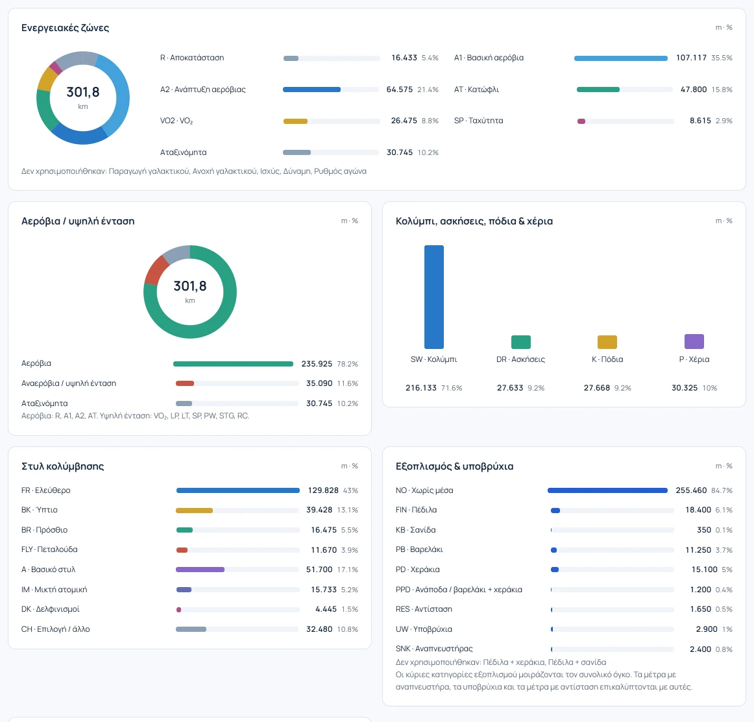
Task: Click the value 64.575 in energy zones
Action: pyautogui.click(x=399, y=90)
